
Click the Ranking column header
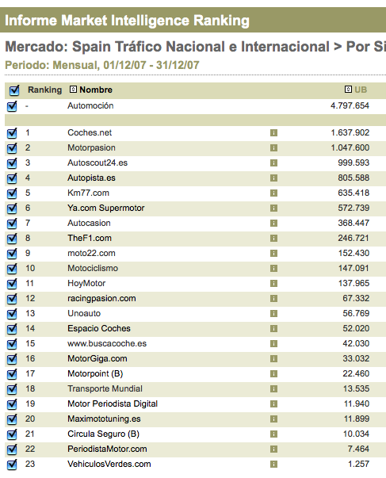tap(45, 90)
